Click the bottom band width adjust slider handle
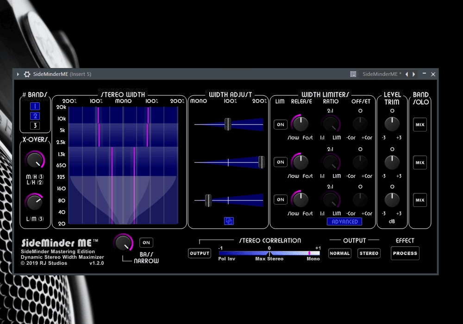This screenshot has height=324, width=463. [208, 200]
